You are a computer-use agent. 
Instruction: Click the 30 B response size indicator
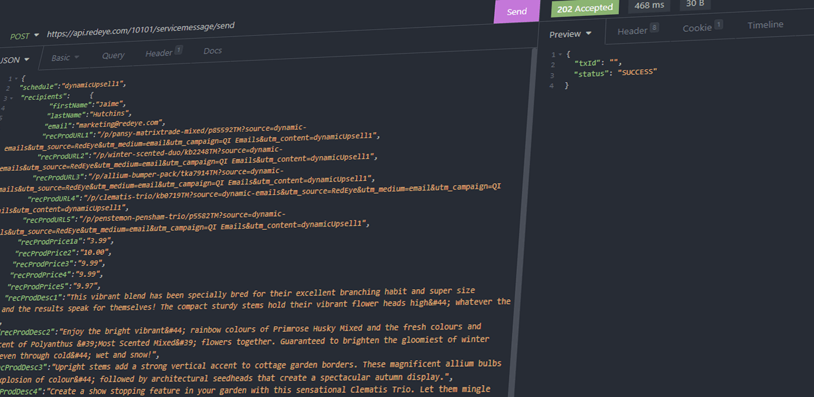(x=697, y=2)
